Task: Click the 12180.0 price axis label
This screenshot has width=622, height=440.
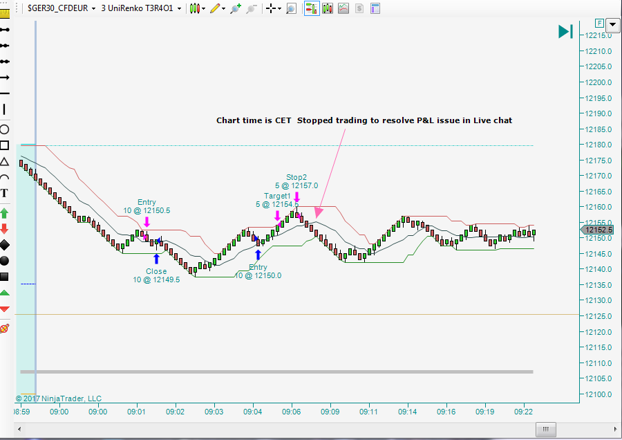Action: click(599, 145)
